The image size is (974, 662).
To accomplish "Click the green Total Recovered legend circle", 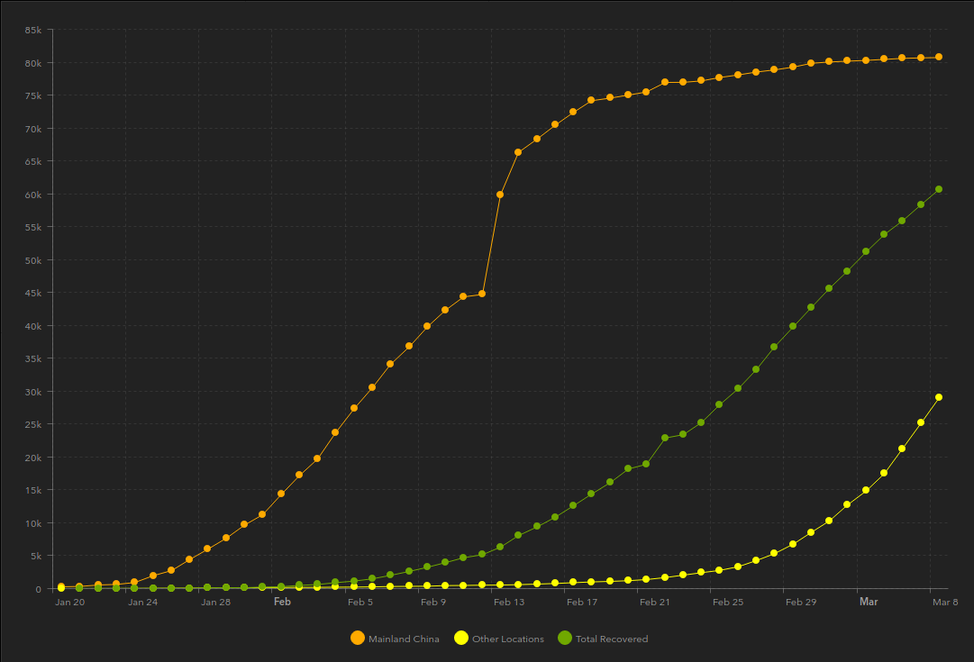I will [x=565, y=639].
